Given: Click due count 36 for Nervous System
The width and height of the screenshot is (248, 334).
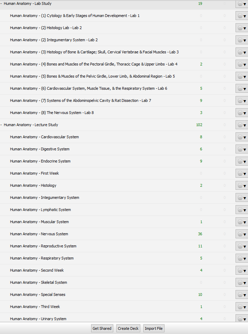Looking at the screenshot, I should (200, 234).
